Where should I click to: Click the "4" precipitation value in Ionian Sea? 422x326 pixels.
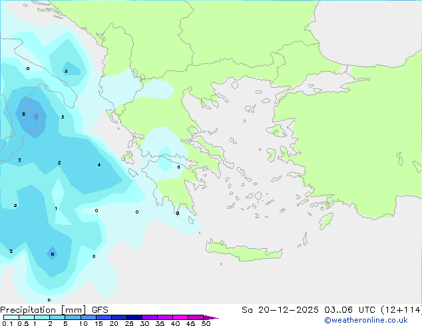pos(99,164)
